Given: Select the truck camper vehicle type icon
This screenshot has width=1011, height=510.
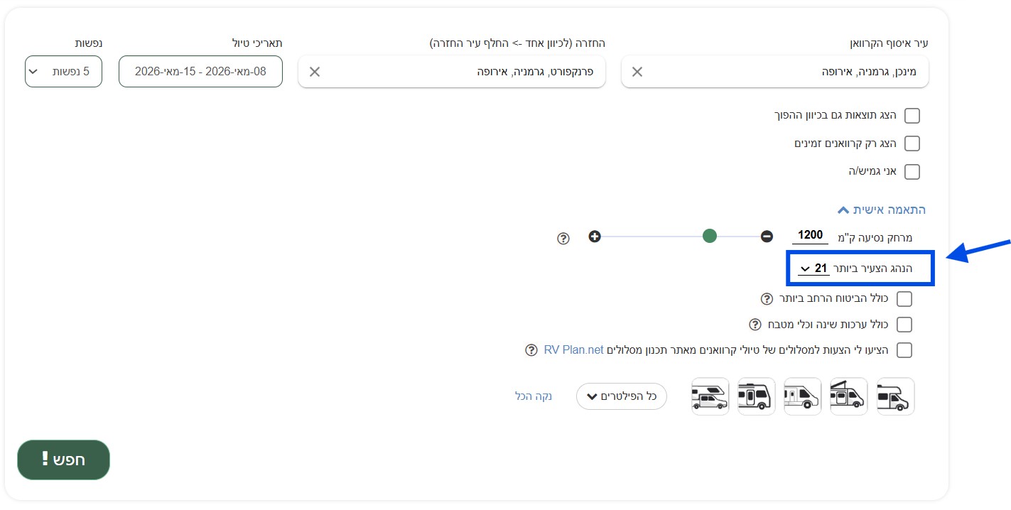Looking at the screenshot, I should pyautogui.click(x=709, y=396).
